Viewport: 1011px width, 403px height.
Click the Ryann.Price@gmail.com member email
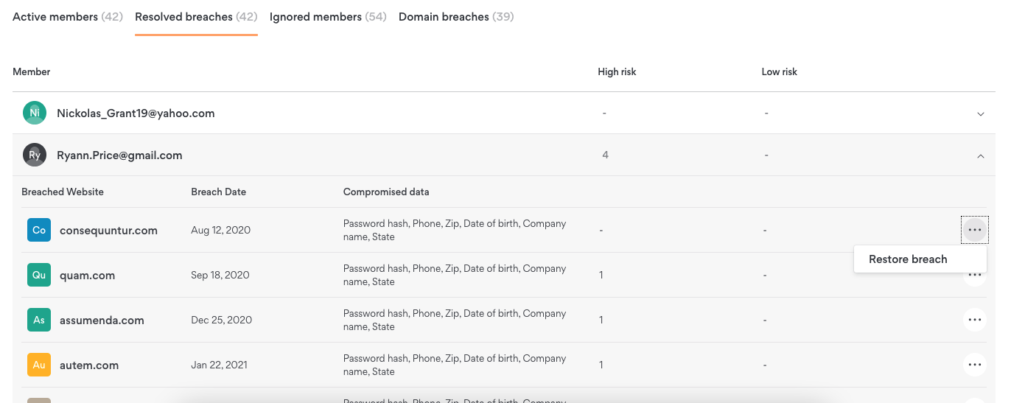point(119,155)
